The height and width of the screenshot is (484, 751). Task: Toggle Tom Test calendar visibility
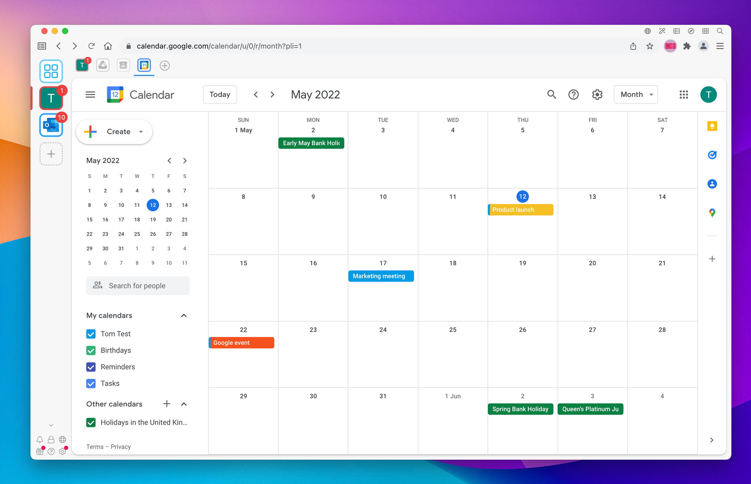pos(91,333)
